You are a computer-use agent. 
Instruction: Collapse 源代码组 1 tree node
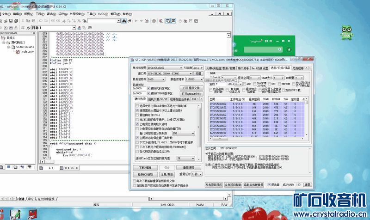(x=4, y=43)
